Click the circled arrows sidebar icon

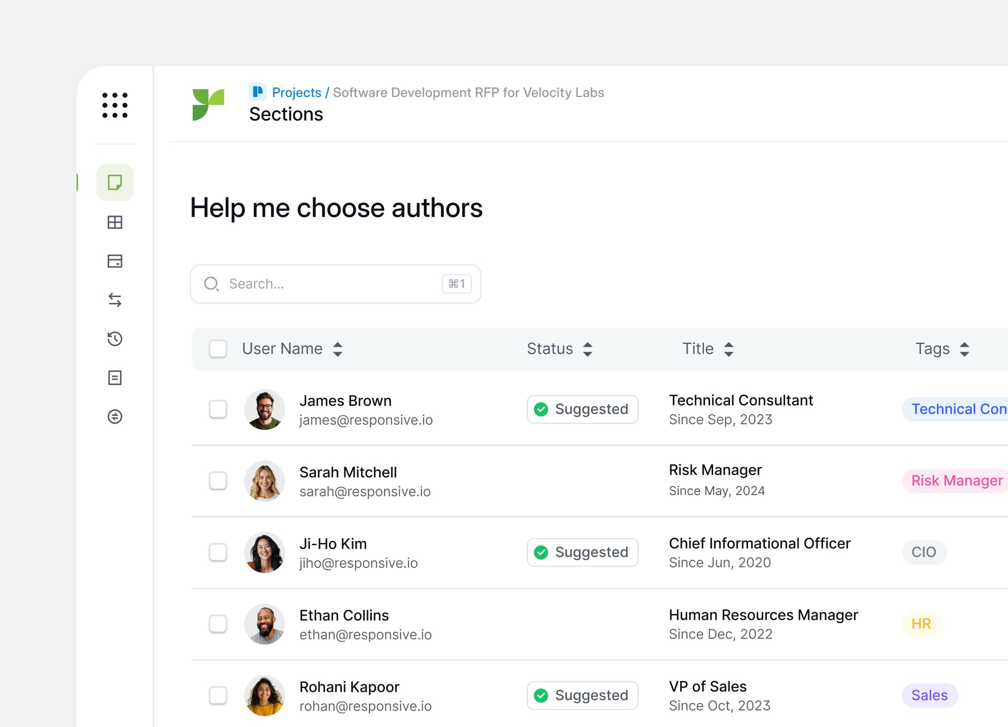(x=115, y=417)
